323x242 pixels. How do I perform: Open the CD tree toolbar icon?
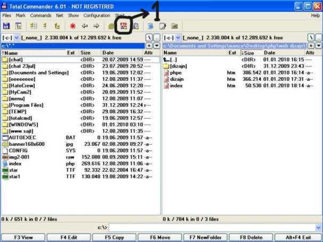tap(18, 26)
